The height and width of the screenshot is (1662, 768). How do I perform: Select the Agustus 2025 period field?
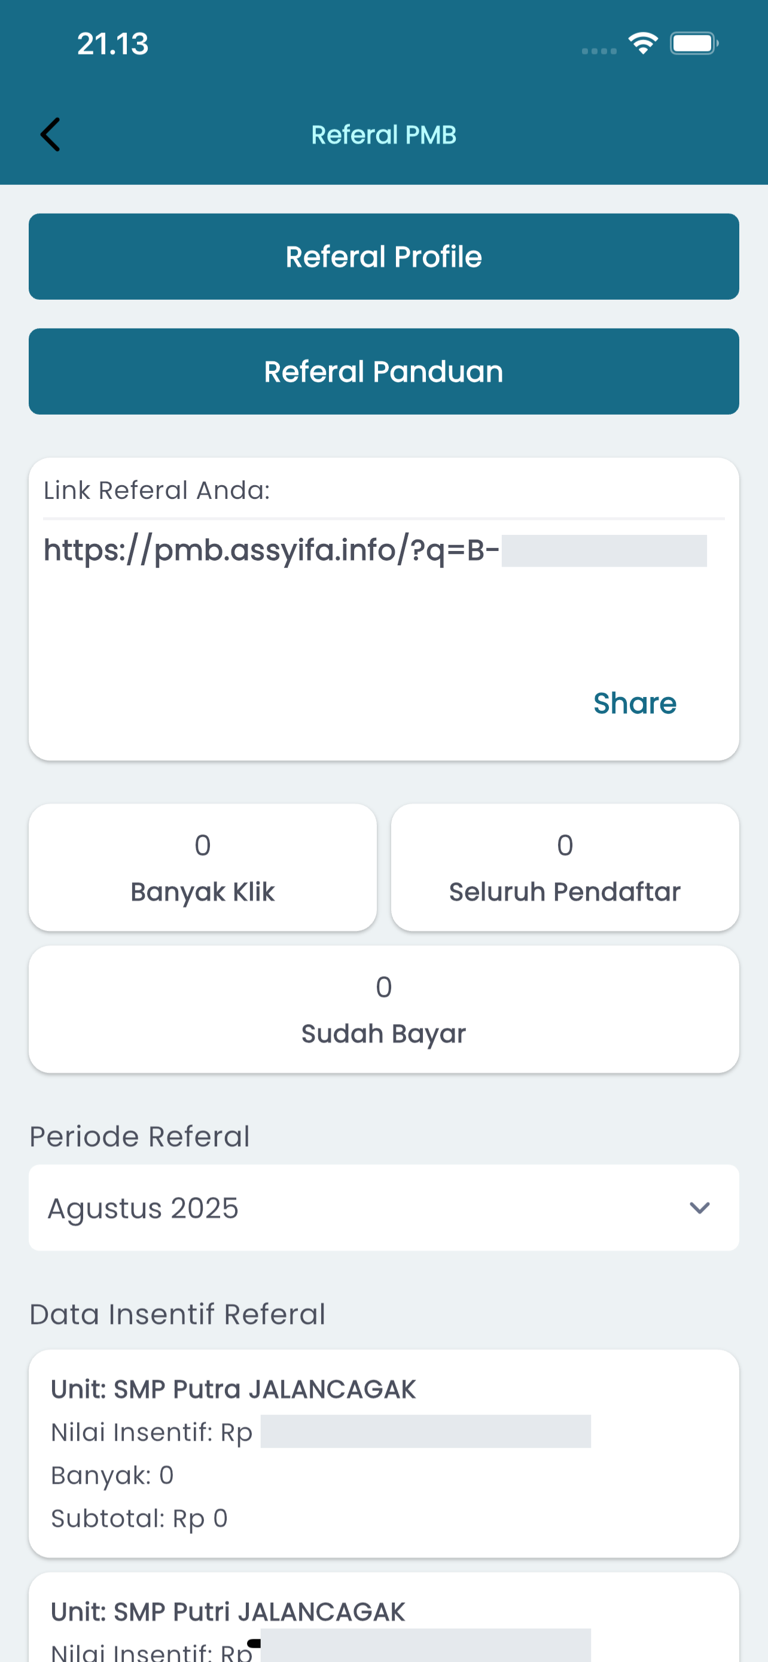click(x=383, y=1207)
